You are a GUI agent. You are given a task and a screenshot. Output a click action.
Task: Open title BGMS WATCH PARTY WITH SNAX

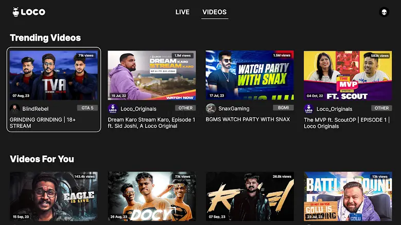248,119
